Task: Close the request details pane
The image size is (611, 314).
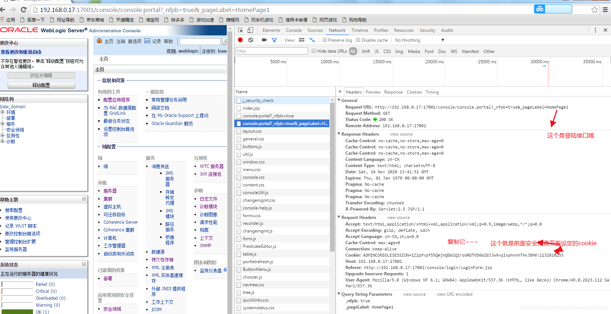Action: (340, 92)
